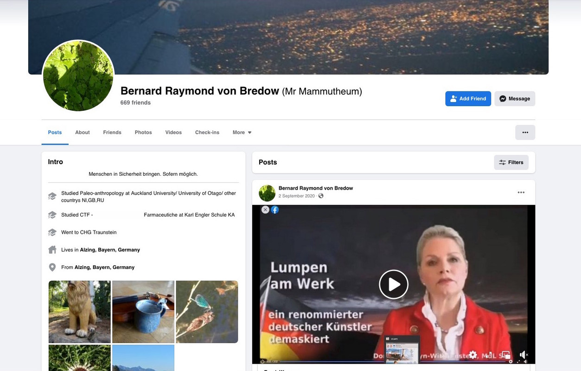The height and width of the screenshot is (371, 581).
Task: Open the lion statue photo
Action: [80, 312]
